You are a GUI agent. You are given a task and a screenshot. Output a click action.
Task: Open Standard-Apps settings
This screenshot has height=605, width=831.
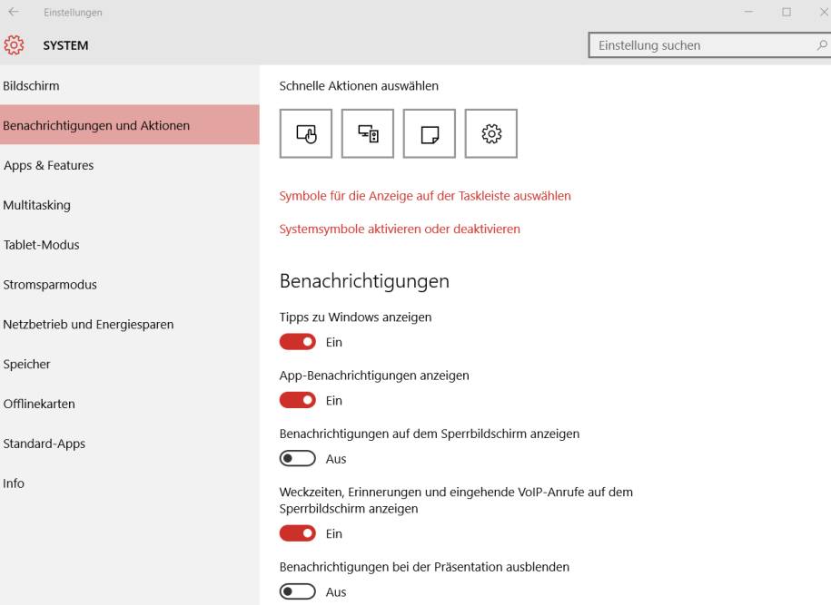[x=130, y=444]
